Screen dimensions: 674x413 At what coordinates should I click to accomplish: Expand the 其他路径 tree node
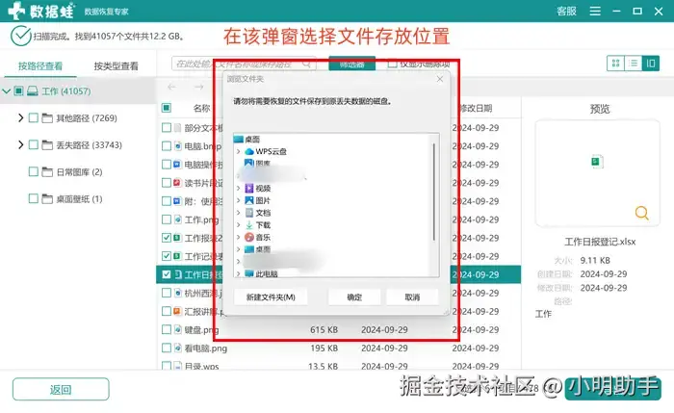20,117
